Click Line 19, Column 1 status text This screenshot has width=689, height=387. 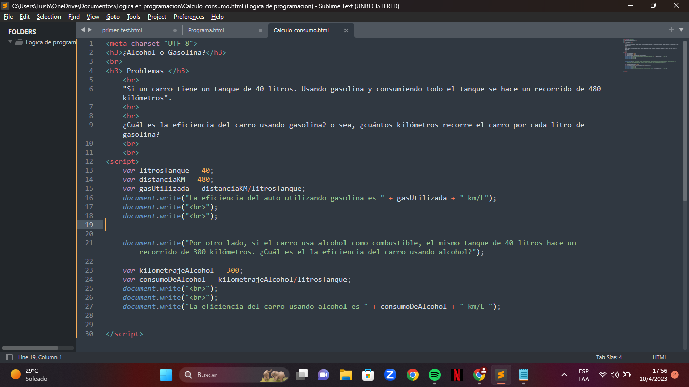[x=40, y=357]
